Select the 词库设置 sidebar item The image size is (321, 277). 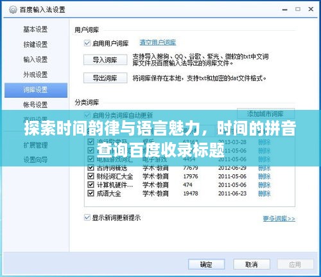tap(36, 90)
